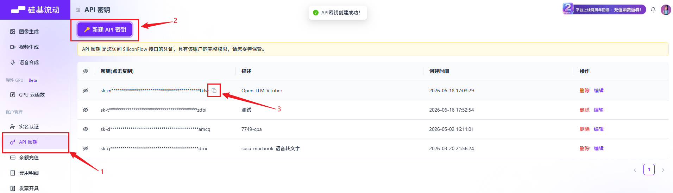Screen dimensions: 673x193
Task: Open 视频生成 in sidebar
Action: tap(35, 47)
